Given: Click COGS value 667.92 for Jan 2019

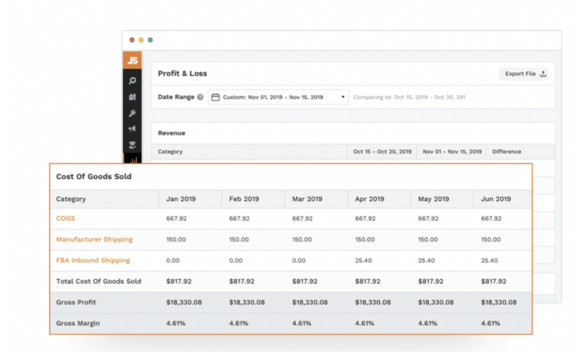Looking at the screenshot, I should (176, 219).
